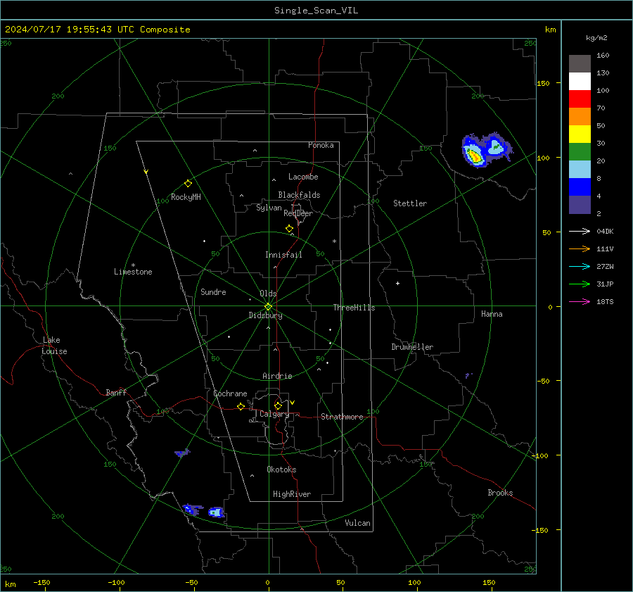
Task: Pick the orange 50-70 legend swatch
Action: tap(580, 116)
